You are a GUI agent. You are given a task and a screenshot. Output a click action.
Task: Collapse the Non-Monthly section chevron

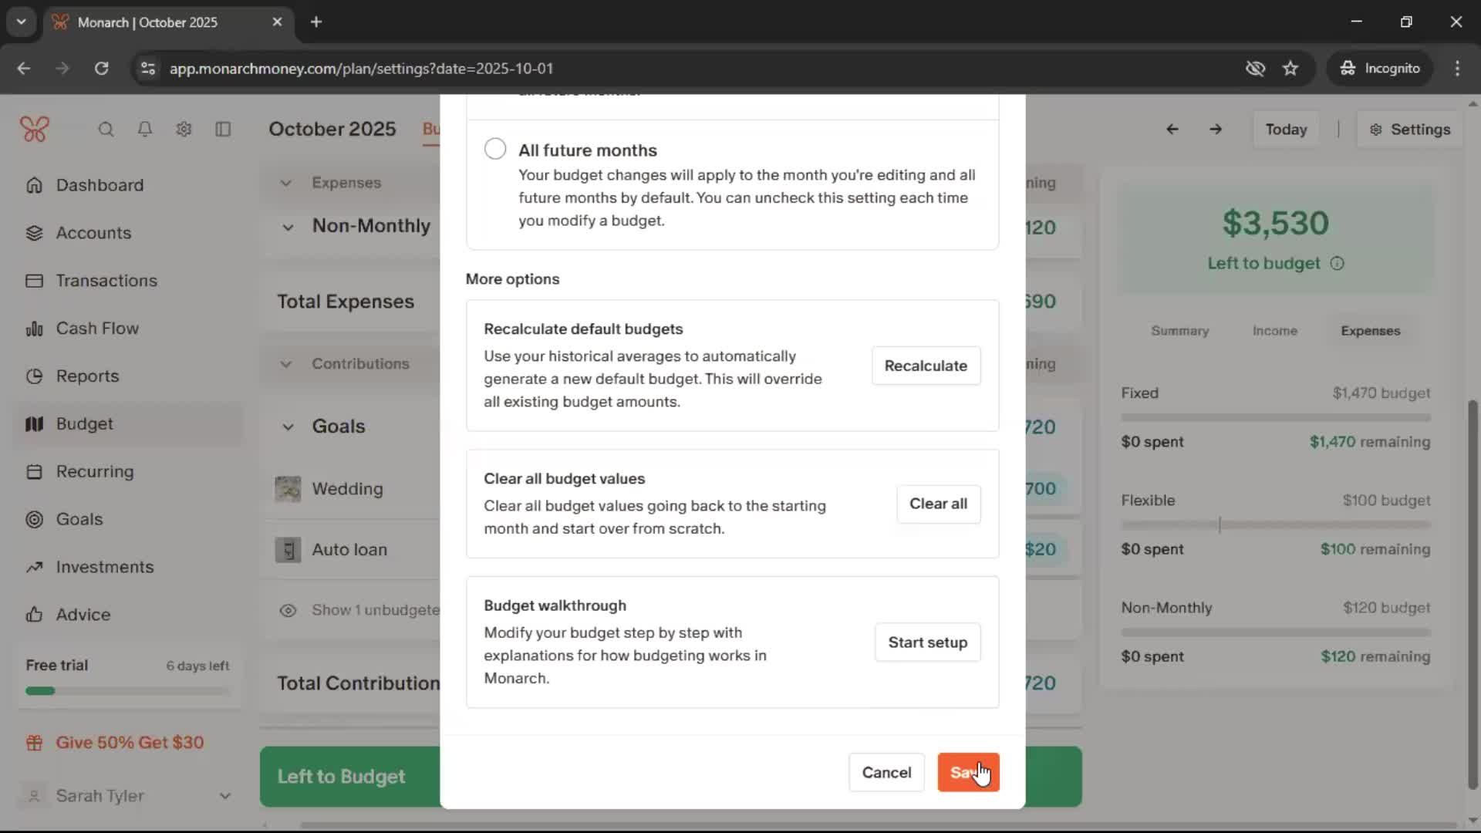tap(288, 227)
